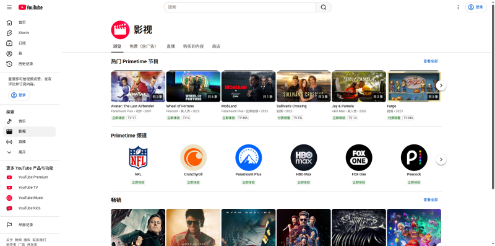
Task: Click 查看全部 for 热门 Primetime 节目
Action: [431, 61]
